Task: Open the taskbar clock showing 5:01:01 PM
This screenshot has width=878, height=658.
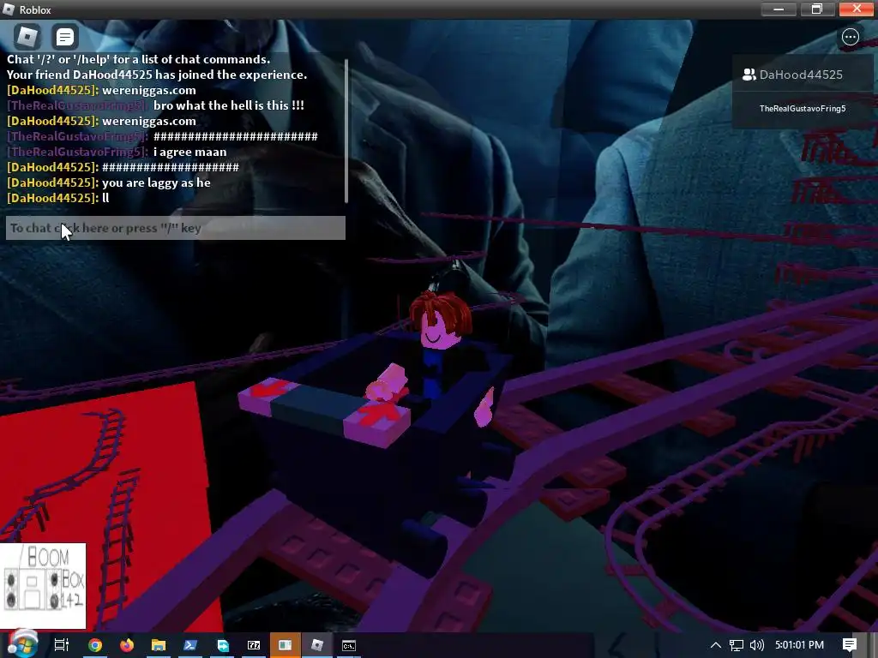Action: tap(800, 645)
